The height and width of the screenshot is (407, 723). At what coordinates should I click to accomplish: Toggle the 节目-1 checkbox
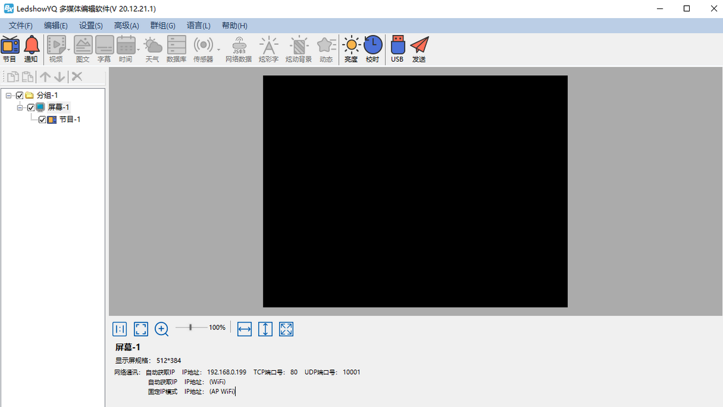tap(42, 120)
